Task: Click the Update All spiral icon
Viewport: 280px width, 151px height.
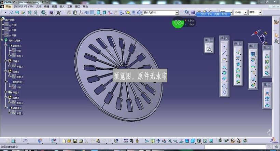Action: pyautogui.click(x=69, y=13)
